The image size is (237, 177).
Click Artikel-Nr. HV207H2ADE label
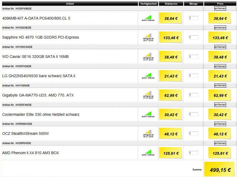pos(17,66)
